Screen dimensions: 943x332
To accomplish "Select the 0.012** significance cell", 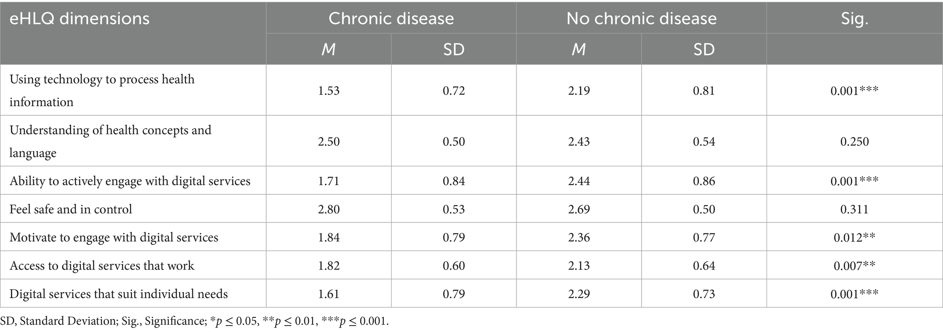I will 854,238.
